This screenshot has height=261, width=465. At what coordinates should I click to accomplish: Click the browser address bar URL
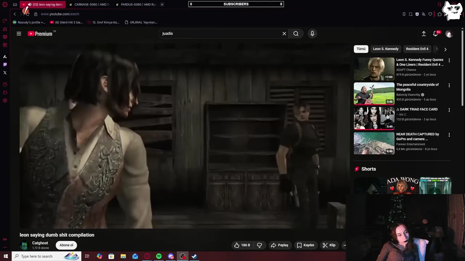[60, 14]
